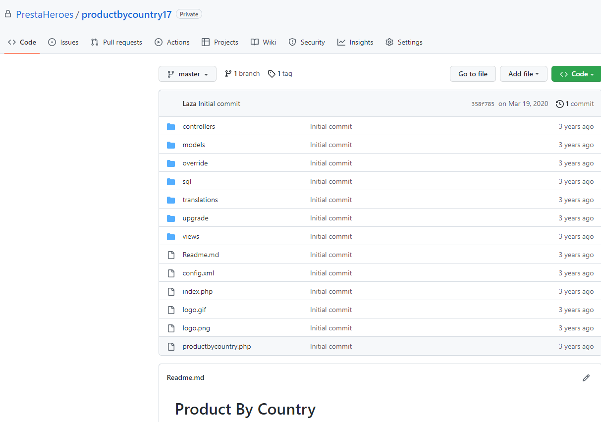Open the Projects tab
The image size is (601, 422).
(x=220, y=42)
